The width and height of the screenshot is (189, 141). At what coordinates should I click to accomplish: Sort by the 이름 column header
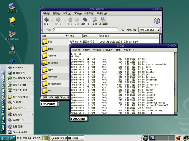[x=55, y=36]
